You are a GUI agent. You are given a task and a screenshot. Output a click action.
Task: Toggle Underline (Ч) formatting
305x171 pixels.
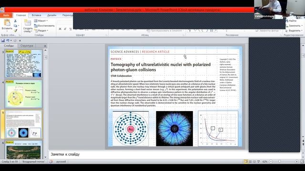pyautogui.click(x=70, y=29)
